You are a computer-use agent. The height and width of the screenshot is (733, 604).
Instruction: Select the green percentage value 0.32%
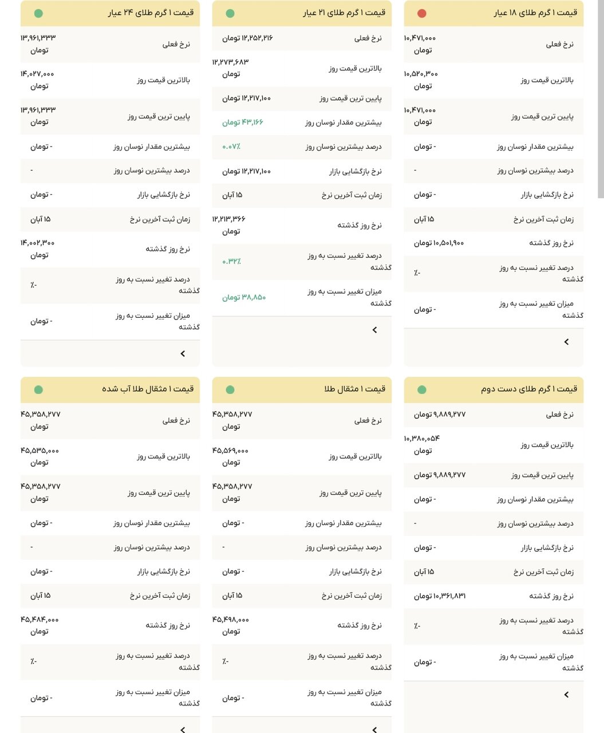231,261
